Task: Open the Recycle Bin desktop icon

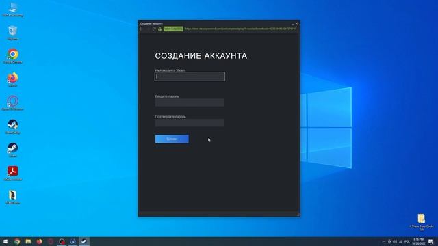Action: (x=13, y=33)
